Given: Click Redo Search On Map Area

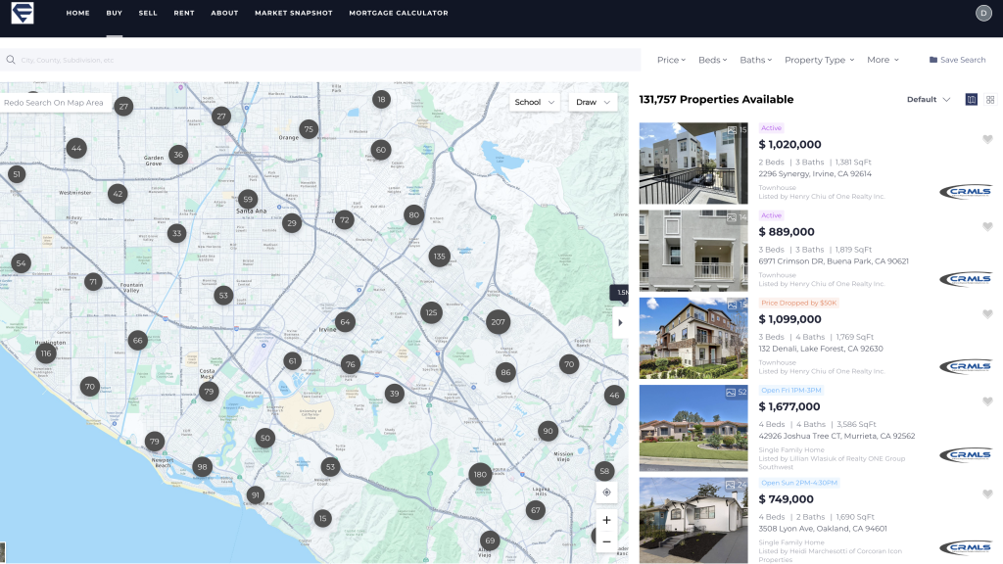Looking at the screenshot, I should click(54, 103).
